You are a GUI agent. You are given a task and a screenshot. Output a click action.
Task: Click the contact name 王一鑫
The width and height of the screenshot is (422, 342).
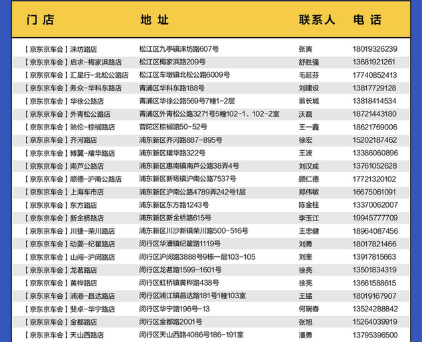309,127
